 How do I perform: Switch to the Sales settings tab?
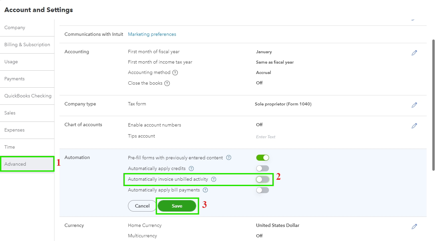tap(10, 113)
